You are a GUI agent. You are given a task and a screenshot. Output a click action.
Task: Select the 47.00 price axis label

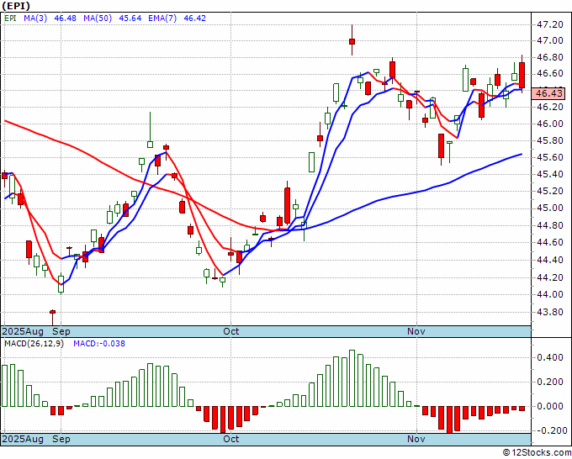coord(550,40)
